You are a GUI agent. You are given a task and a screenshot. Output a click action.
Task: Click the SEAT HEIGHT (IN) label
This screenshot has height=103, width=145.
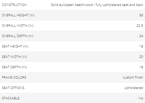tap(15, 46)
